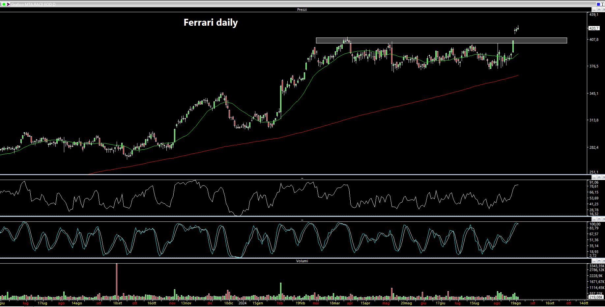Click the 18mar date axis label

pos(334,303)
